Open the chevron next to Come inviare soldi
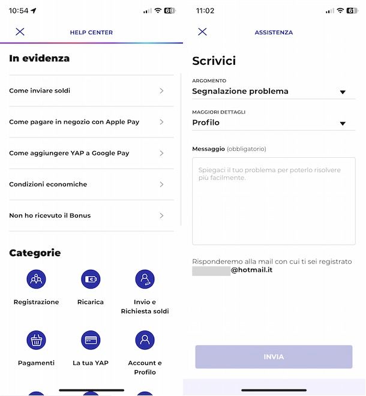 (x=161, y=91)
